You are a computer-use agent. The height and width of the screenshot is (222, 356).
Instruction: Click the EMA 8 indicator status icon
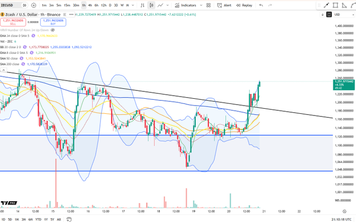coord(31,53)
